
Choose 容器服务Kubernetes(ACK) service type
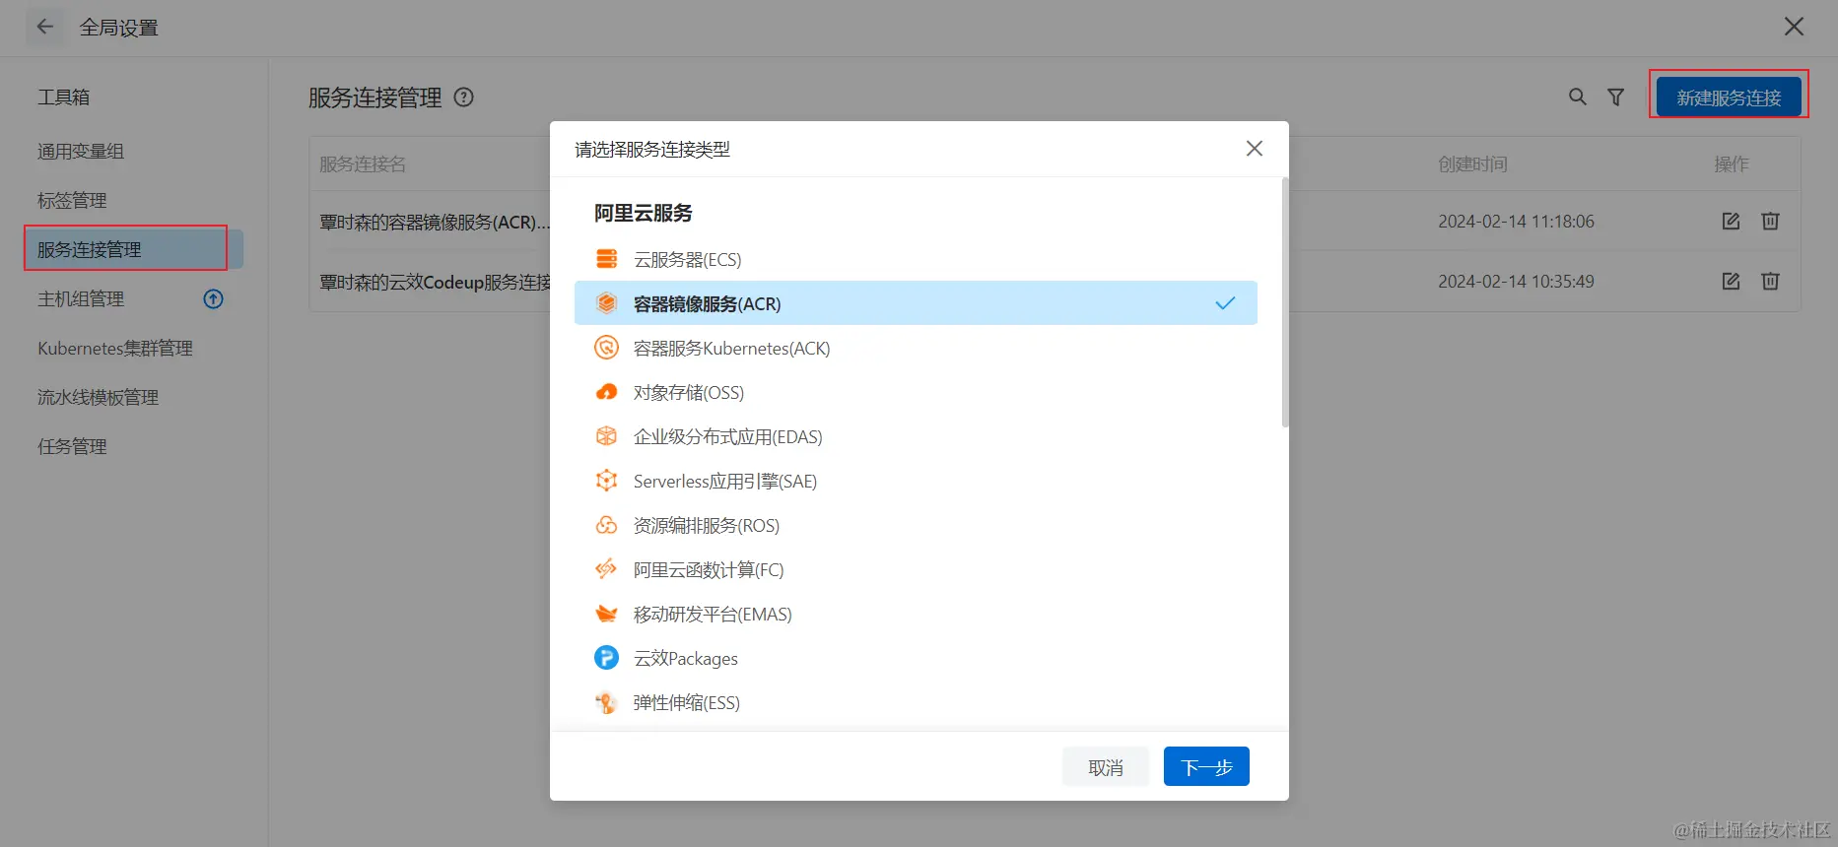pos(916,348)
